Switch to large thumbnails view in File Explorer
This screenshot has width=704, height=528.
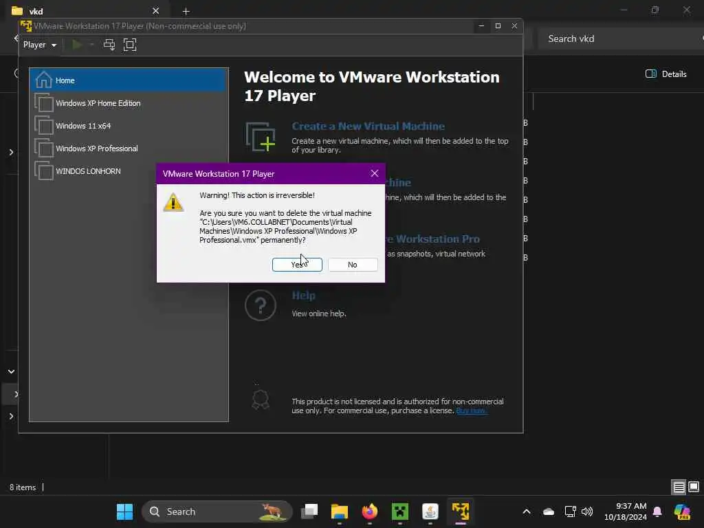pyautogui.click(x=694, y=487)
